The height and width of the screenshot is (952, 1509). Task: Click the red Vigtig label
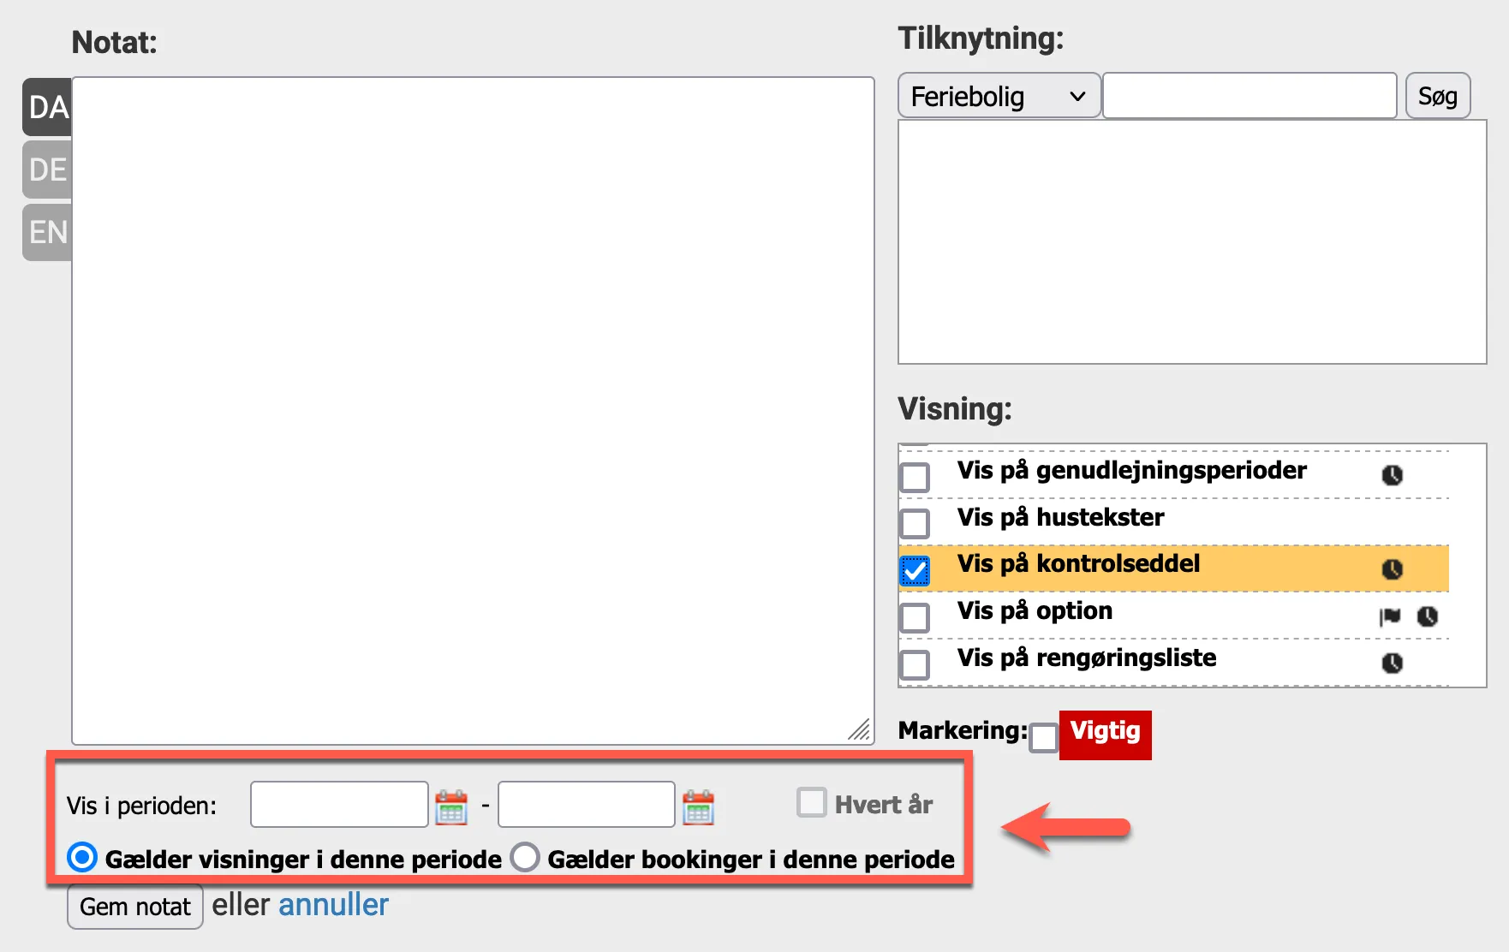1105,734
